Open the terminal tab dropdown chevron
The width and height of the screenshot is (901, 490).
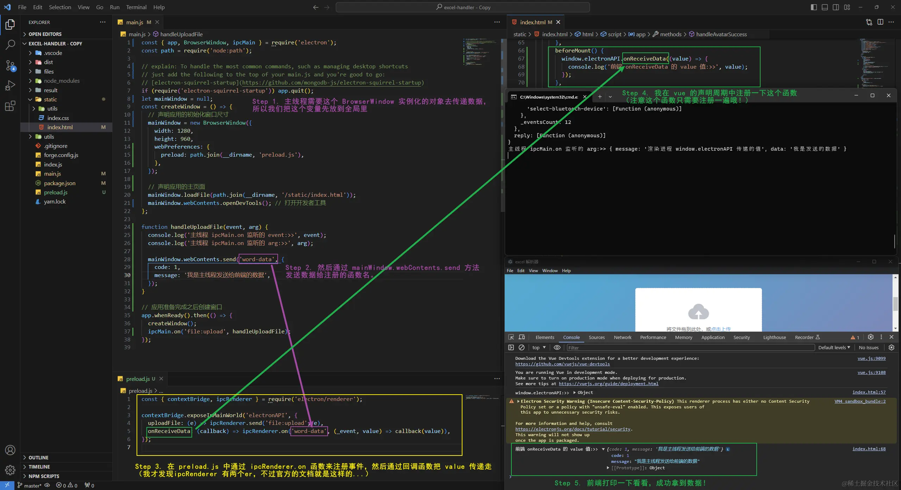[x=610, y=96]
